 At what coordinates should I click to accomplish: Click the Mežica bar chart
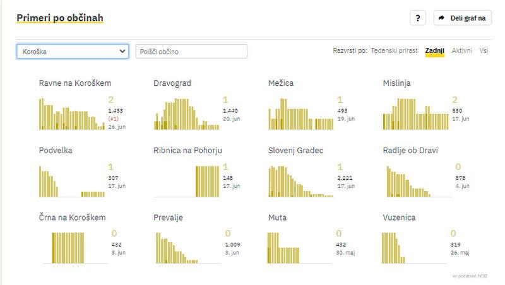301,113
